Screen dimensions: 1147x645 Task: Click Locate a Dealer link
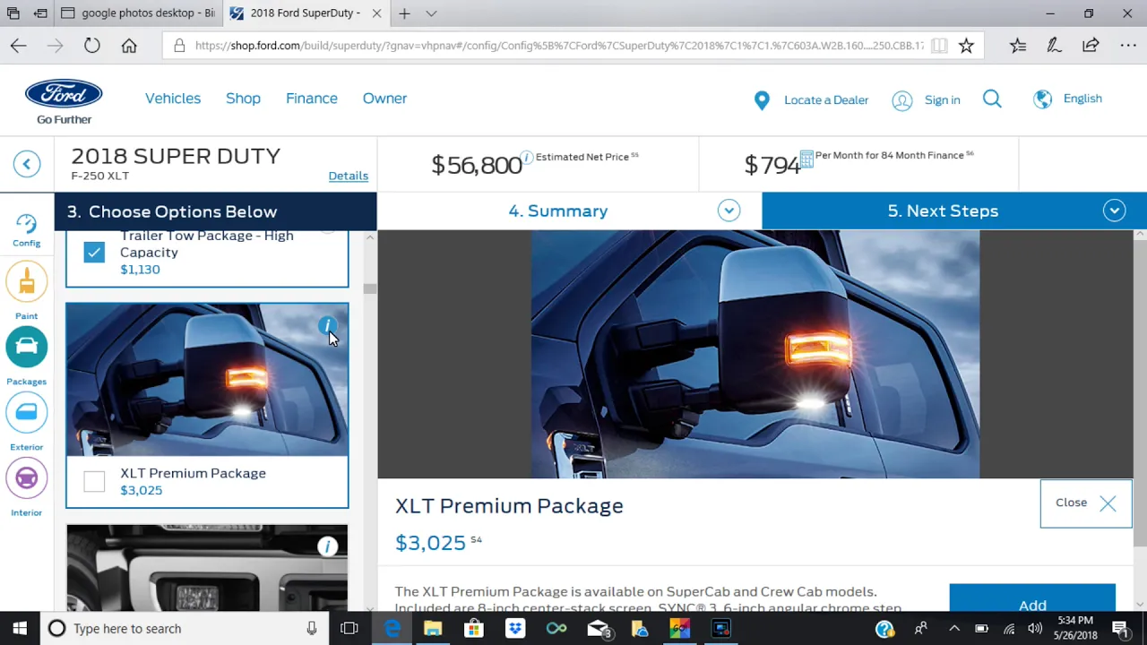[826, 99]
